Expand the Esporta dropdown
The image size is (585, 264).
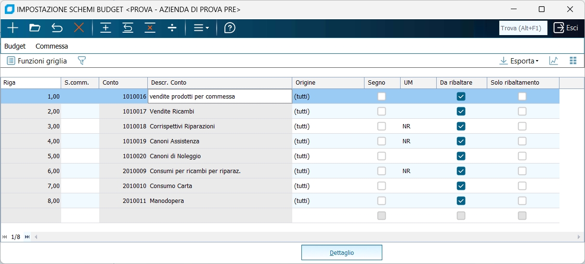pos(519,61)
